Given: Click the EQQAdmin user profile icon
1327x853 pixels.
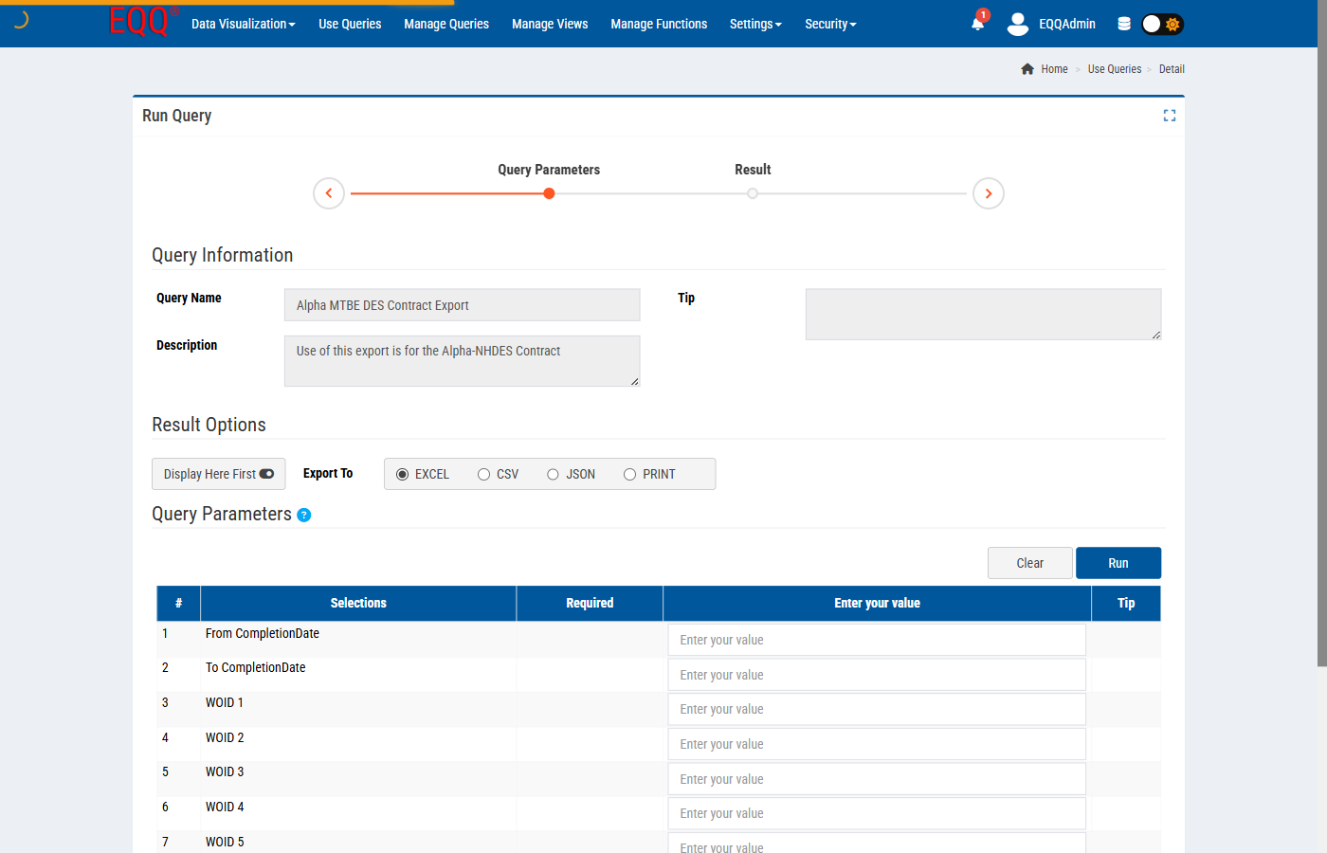Looking at the screenshot, I should 1017,25.
